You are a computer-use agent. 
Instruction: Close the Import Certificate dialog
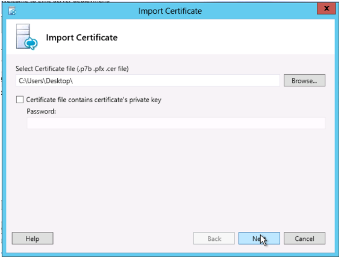click(327, 8)
